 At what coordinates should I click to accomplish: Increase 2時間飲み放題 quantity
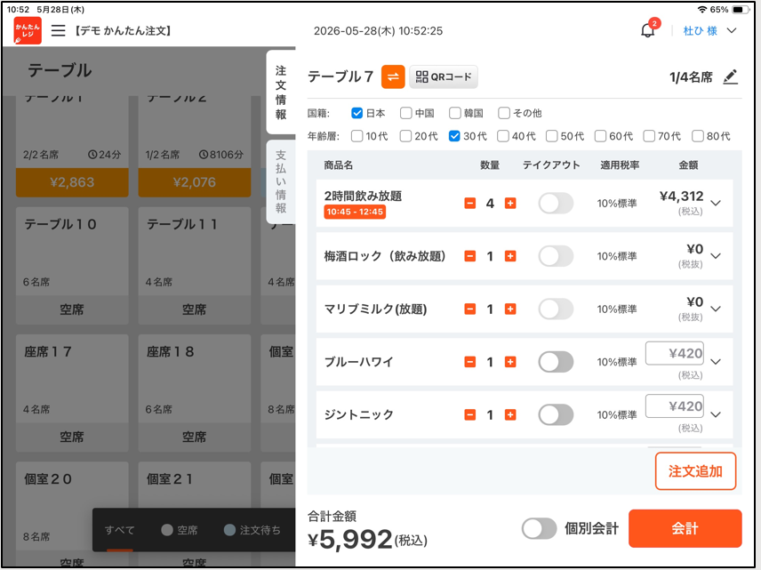(x=510, y=203)
